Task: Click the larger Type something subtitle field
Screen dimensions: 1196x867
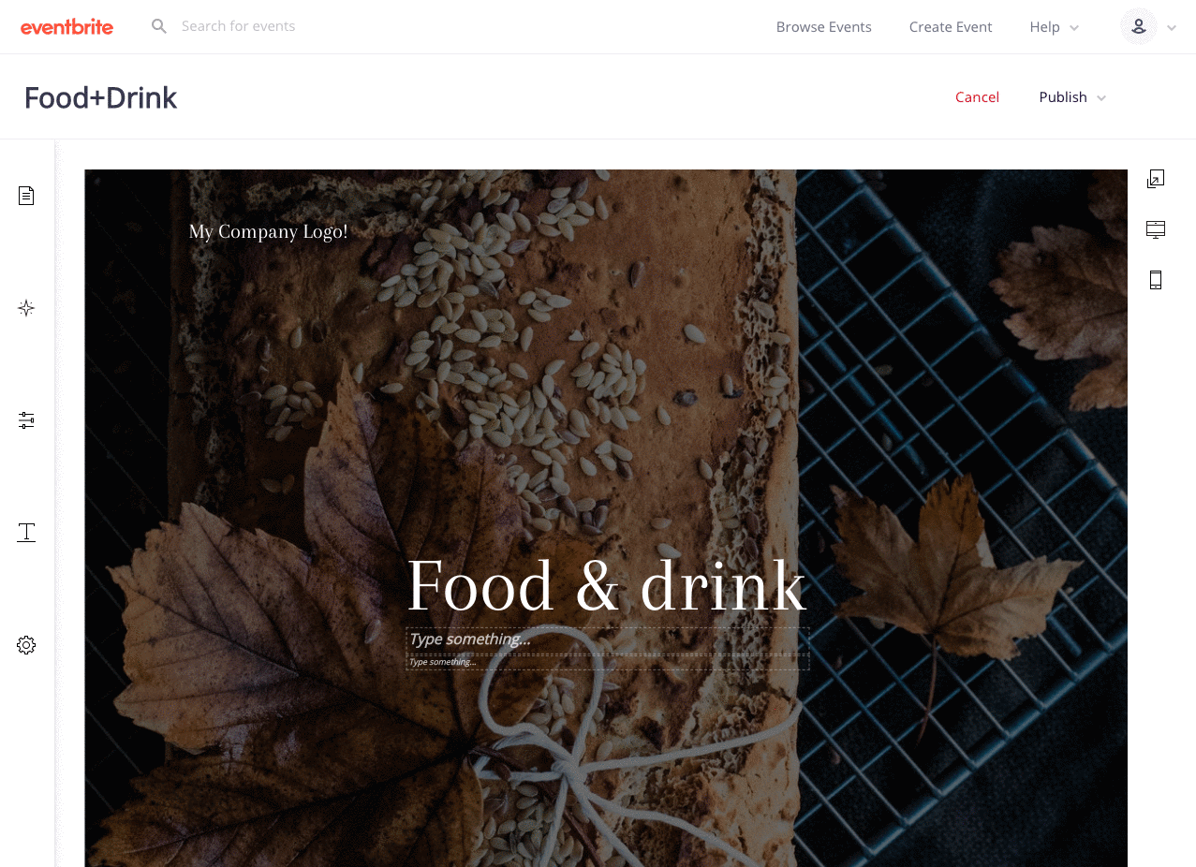Action: 608,640
